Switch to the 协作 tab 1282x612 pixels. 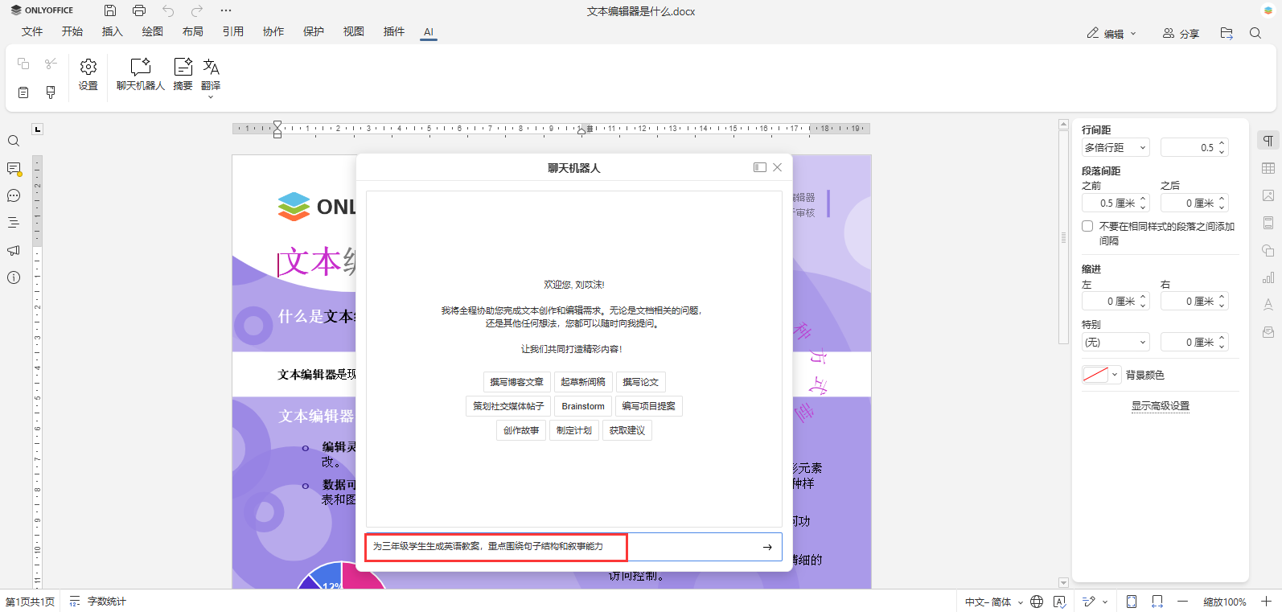[273, 31]
